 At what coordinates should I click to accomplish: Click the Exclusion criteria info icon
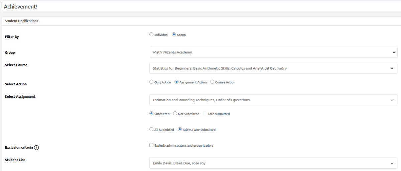[x=36, y=148]
